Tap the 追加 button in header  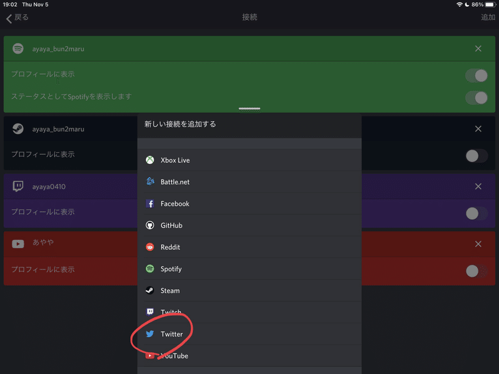coord(488,17)
